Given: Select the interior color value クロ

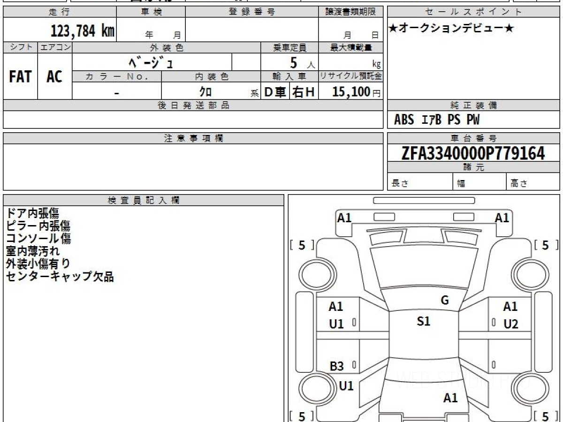Looking at the screenshot, I should tap(206, 92).
